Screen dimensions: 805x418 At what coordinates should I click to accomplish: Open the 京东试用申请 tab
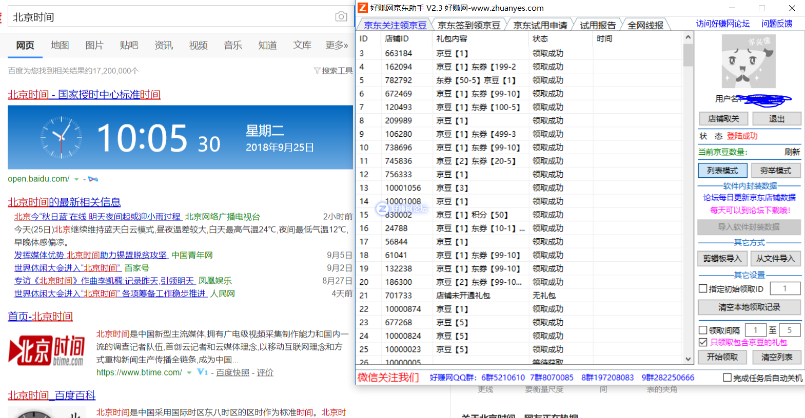click(540, 25)
